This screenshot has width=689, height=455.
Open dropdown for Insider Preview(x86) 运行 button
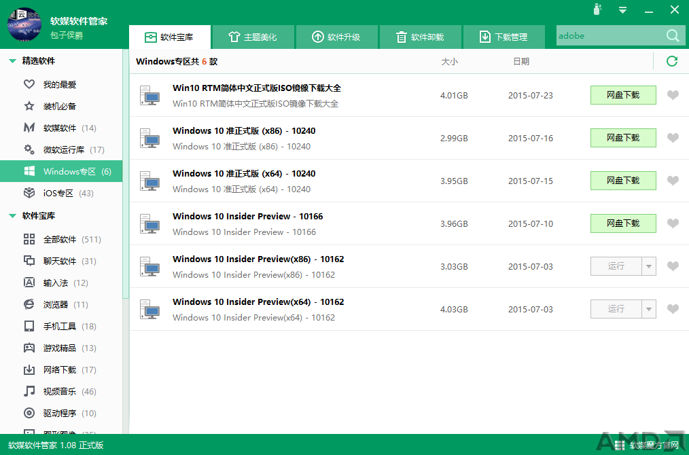[649, 266]
